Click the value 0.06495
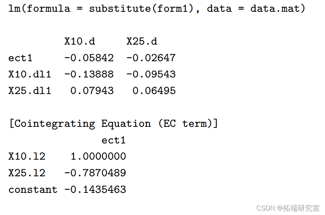This screenshot has height=215, width=325. (x=154, y=91)
